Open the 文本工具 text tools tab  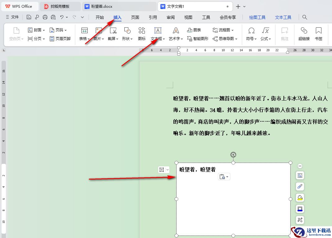click(x=283, y=17)
